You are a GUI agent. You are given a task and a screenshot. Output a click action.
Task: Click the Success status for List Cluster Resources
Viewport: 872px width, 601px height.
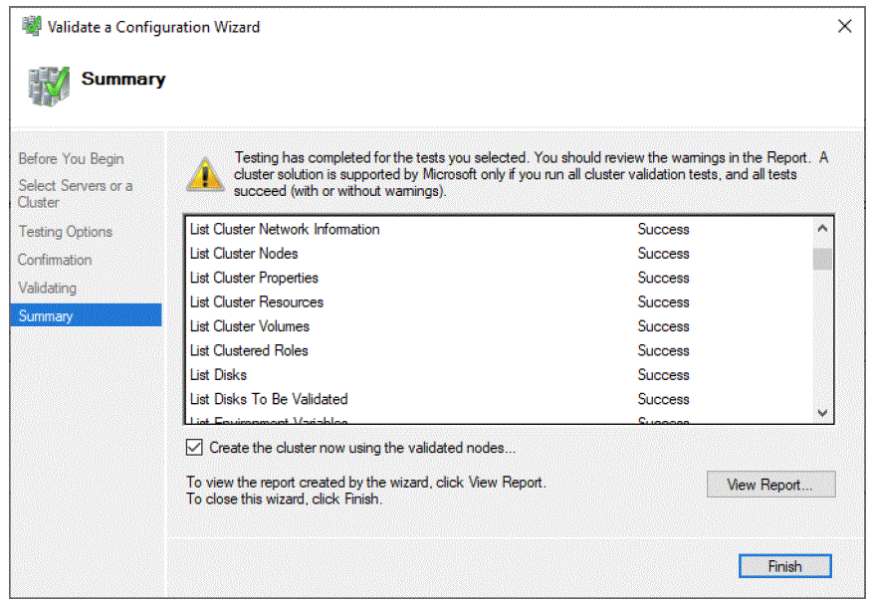pyautogui.click(x=664, y=302)
